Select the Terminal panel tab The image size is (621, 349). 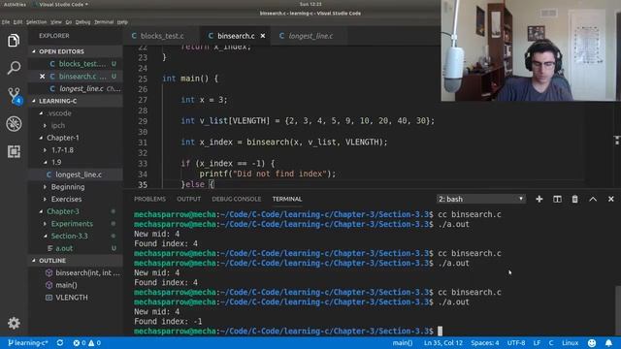coord(287,199)
